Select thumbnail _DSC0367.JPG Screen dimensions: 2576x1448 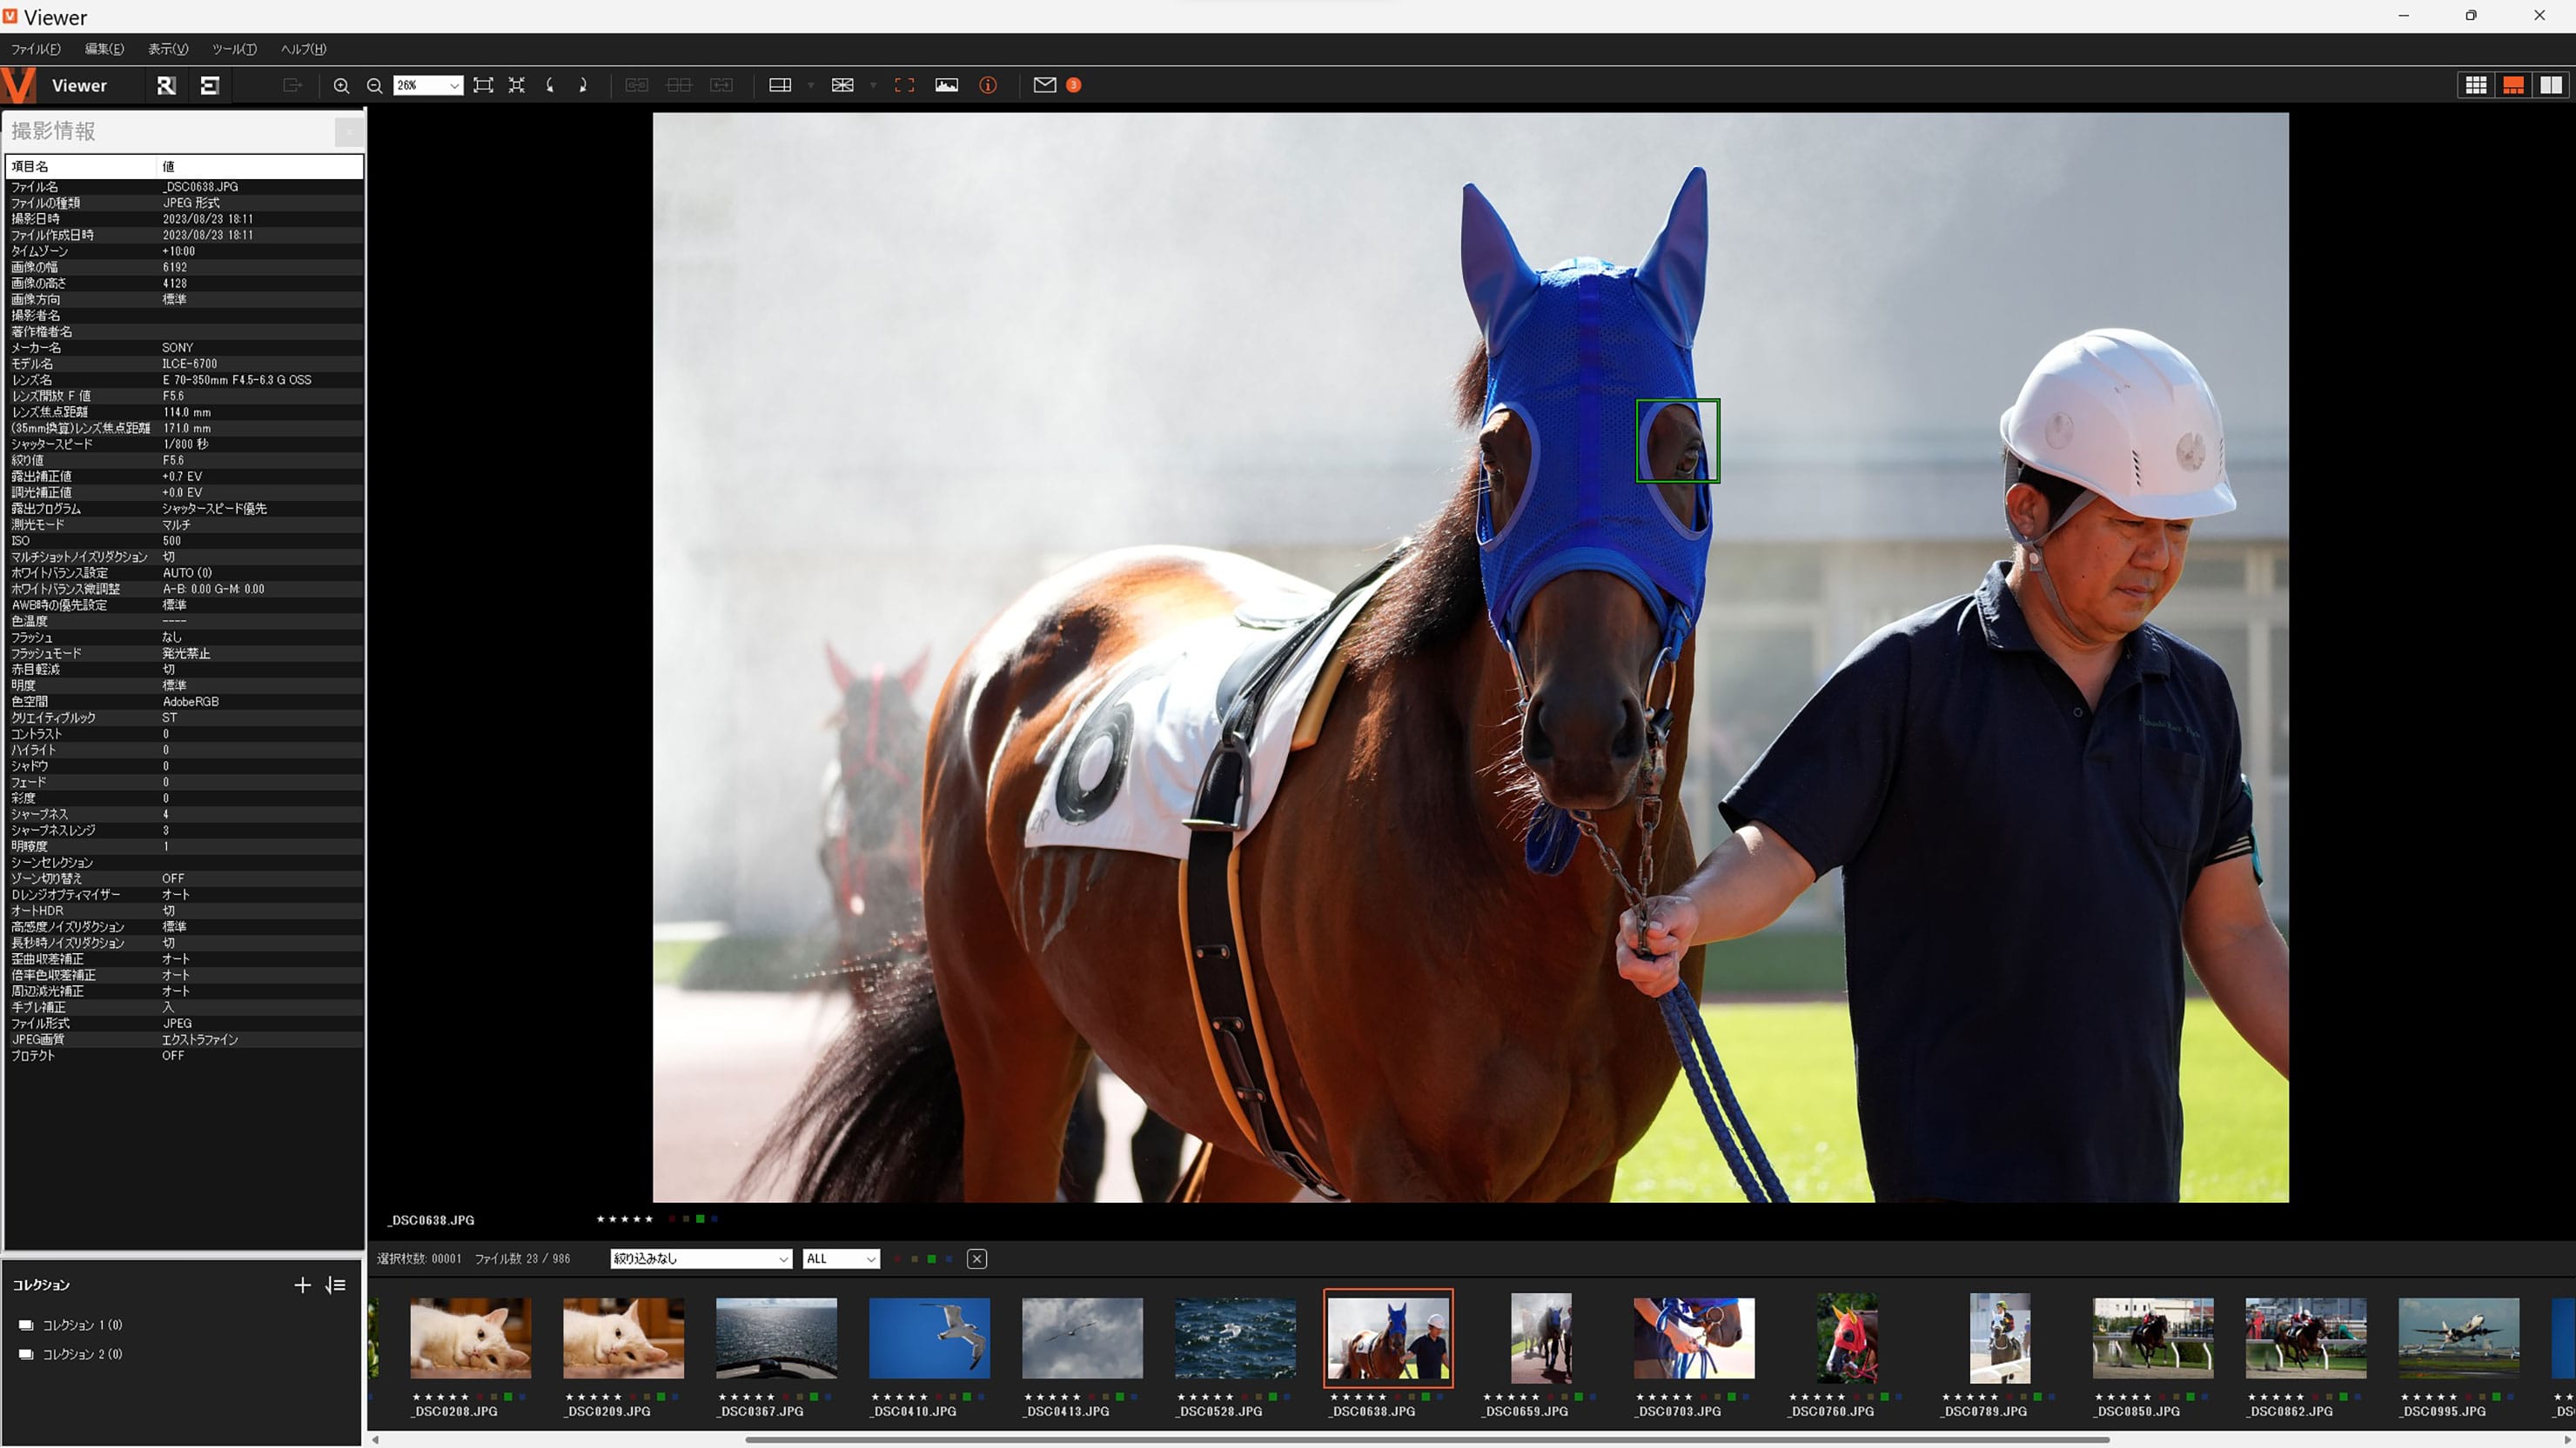(x=776, y=1337)
